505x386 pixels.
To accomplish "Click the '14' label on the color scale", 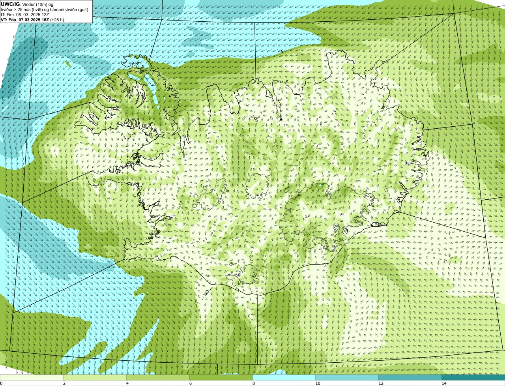I will pos(444,383).
